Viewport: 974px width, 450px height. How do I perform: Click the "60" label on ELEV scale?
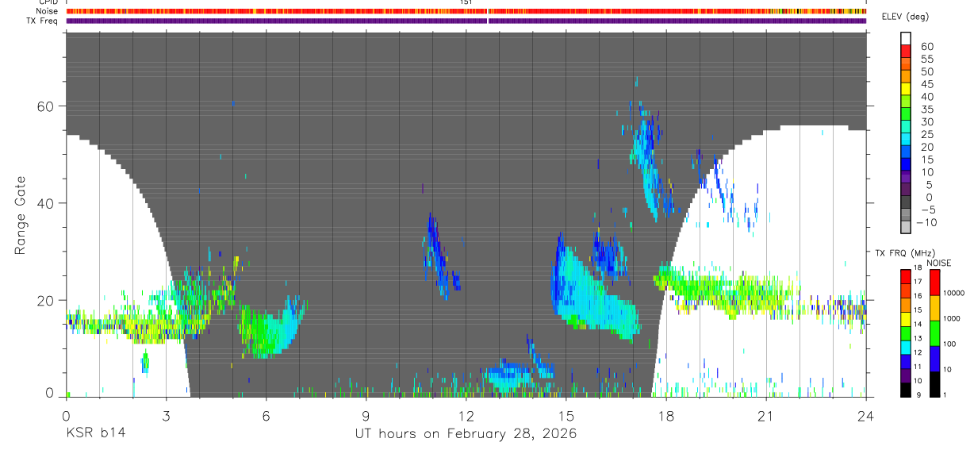point(926,47)
